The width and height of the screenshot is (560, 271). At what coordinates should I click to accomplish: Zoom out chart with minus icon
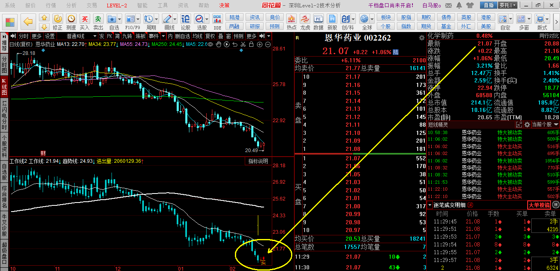pos(268,44)
